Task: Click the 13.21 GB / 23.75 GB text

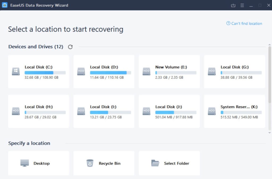Action: coord(106,117)
